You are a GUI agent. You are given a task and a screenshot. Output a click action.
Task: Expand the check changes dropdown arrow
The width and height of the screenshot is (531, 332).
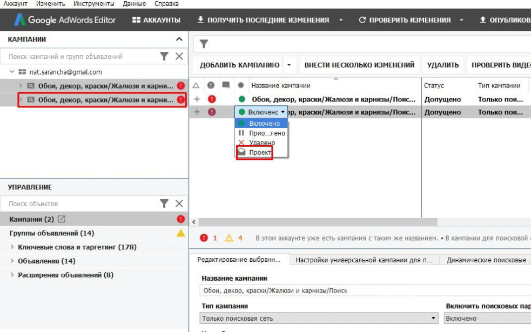[x=461, y=20]
